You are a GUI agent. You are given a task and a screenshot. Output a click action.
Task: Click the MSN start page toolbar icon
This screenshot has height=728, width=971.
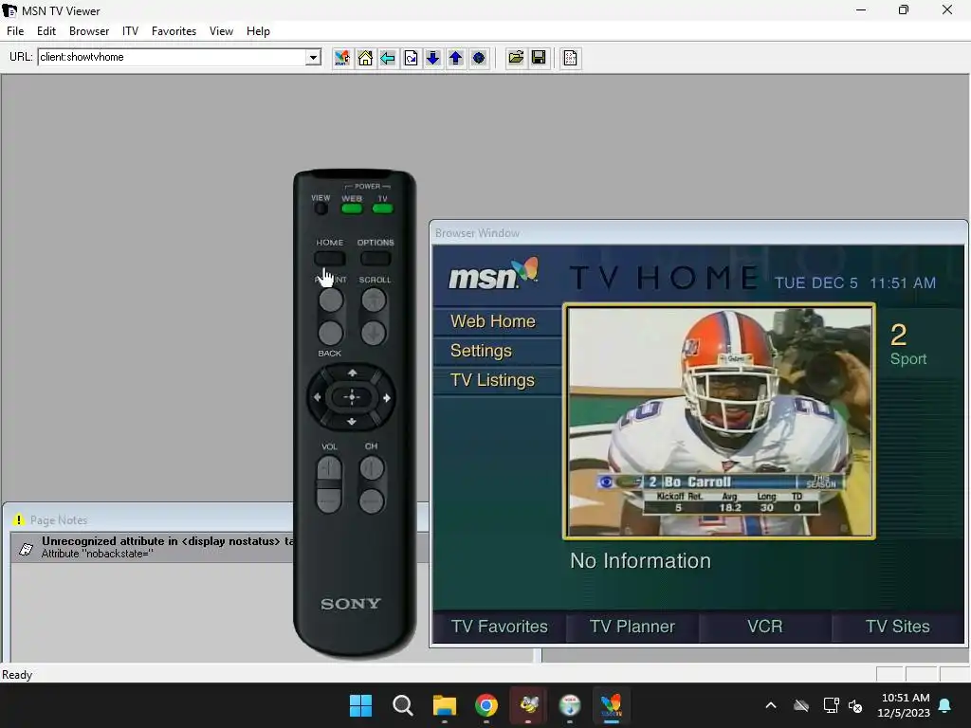pyautogui.click(x=341, y=58)
